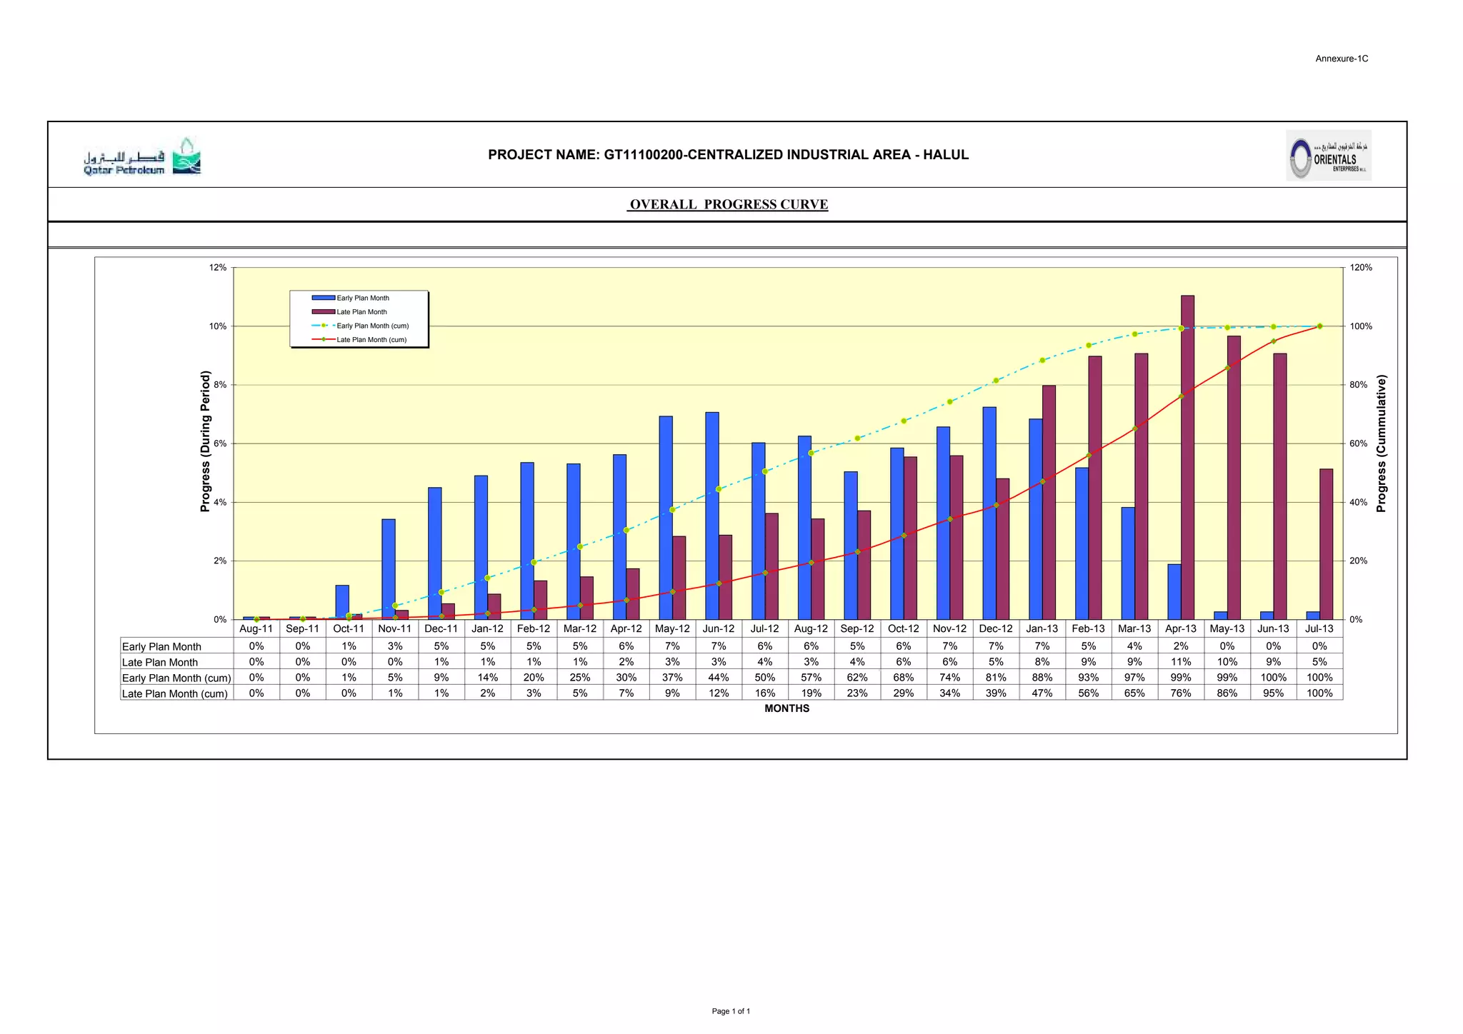
Task: Click the maroon Late Plan Month legend swatch
Action: [323, 312]
